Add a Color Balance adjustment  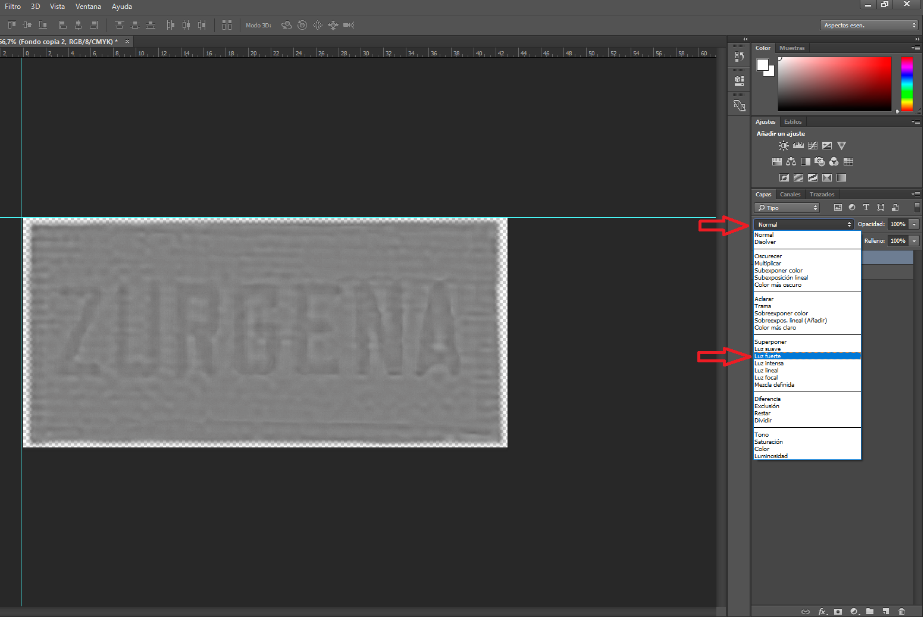791,161
